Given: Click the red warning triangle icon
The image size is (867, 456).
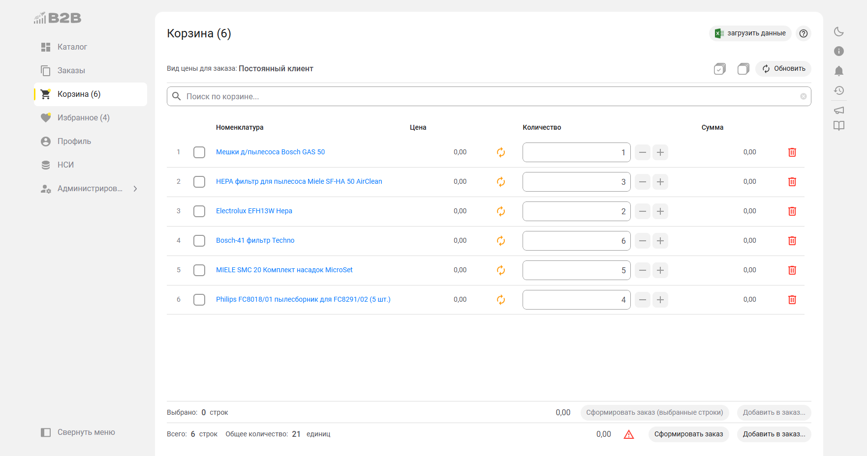Looking at the screenshot, I should [629, 434].
